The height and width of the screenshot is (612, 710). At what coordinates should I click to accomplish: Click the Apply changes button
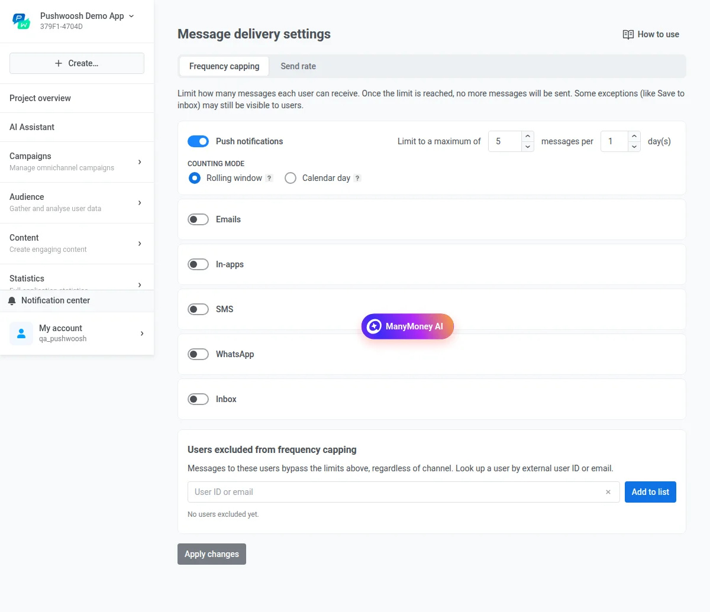tap(212, 554)
